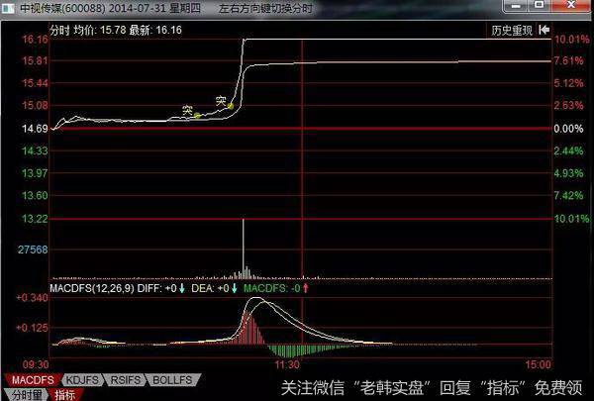Click the 2014-07-31 date in title

coord(138,8)
